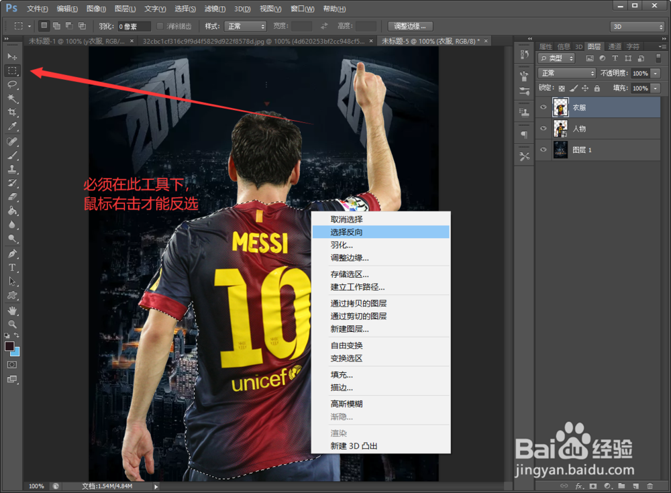The width and height of the screenshot is (671, 493).
Task: Choose 取消选择 in context menu
Action: tap(381, 219)
